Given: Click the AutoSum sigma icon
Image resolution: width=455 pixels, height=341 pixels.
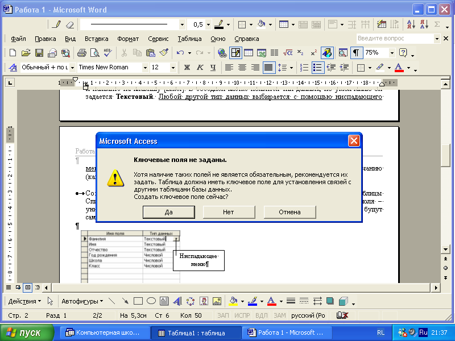Looking at the screenshot, I should pyautogui.click(x=437, y=24).
